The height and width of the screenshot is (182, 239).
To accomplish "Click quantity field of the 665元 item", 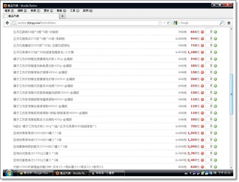I will [209, 32].
